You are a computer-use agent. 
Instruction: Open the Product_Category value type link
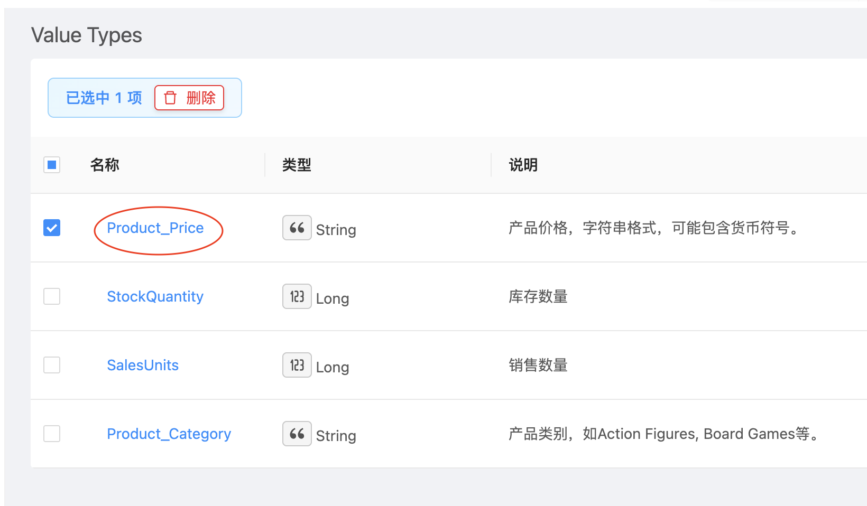coord(169,434)
